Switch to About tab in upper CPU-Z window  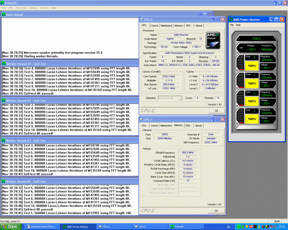199,26
